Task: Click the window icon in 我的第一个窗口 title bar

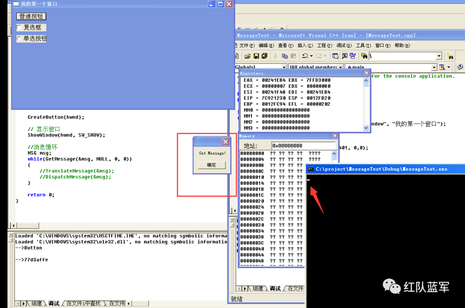Action: coord(16,4)
